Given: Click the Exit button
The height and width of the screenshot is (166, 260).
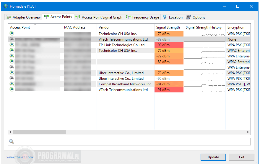Looking at the screenshot, I should [242, 157].
